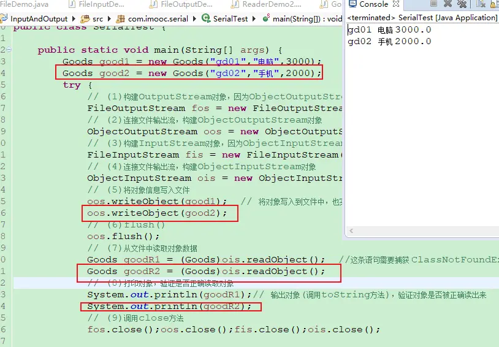Click comment (7)从文件中读取对象数据
499x347 pixels.
coord(142,248)
